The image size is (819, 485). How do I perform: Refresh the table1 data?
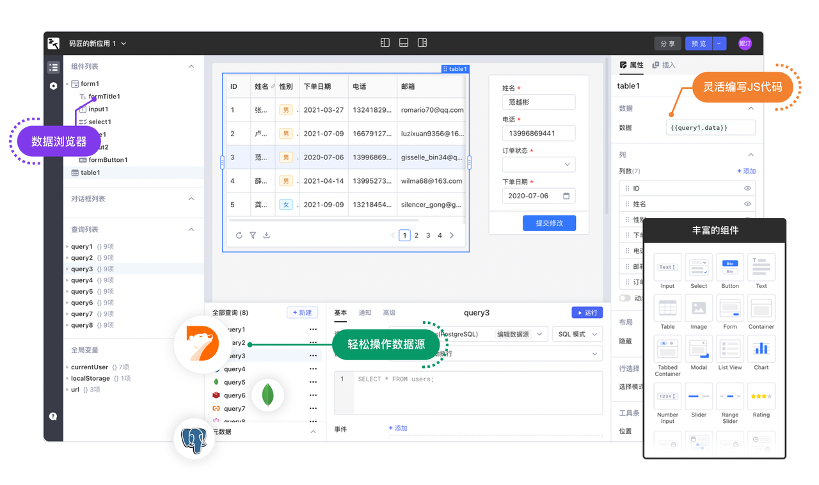click(x=239, y=235)
